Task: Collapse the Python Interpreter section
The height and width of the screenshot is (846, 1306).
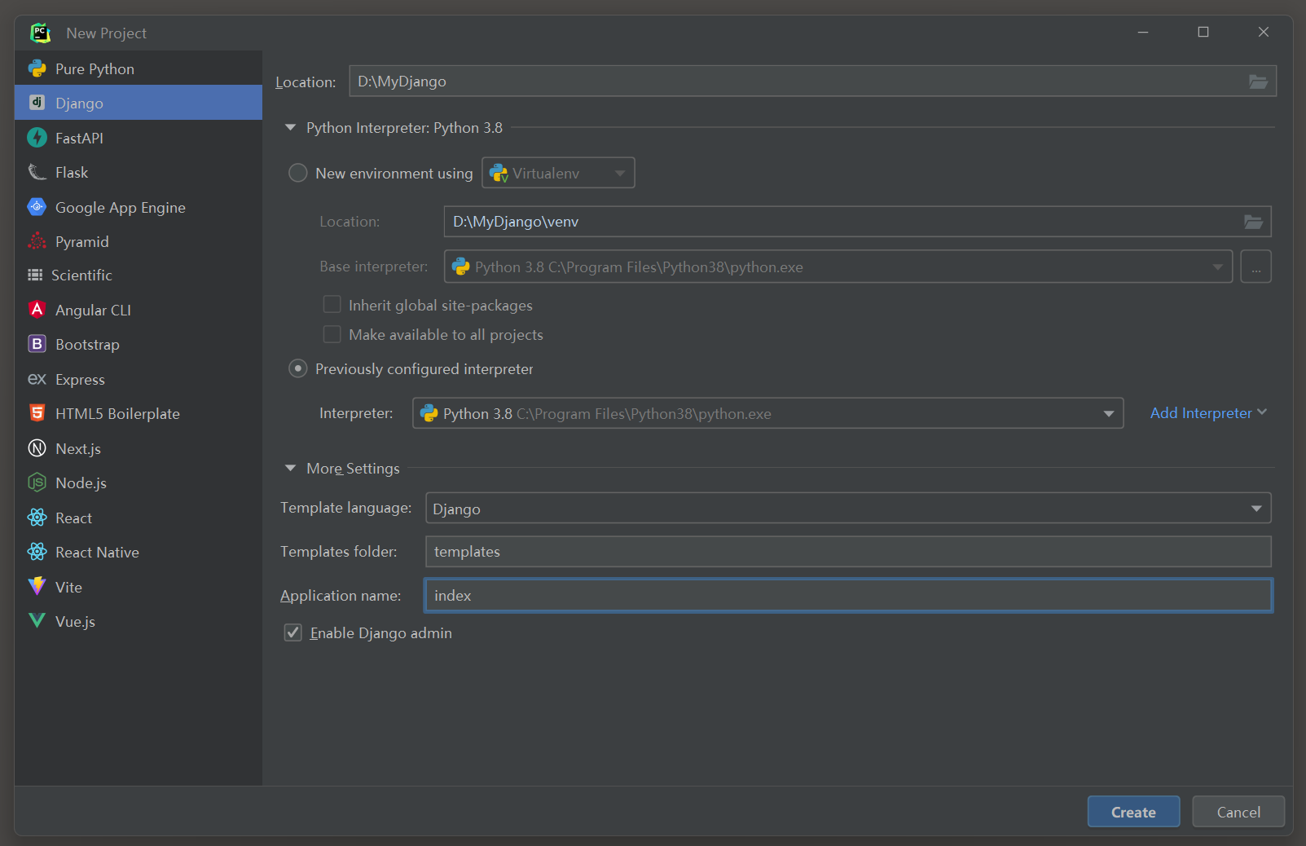Action: click(290, 128)
